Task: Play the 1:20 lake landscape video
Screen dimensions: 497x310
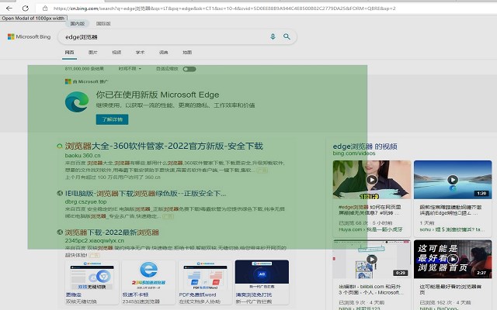Action: 453,180
